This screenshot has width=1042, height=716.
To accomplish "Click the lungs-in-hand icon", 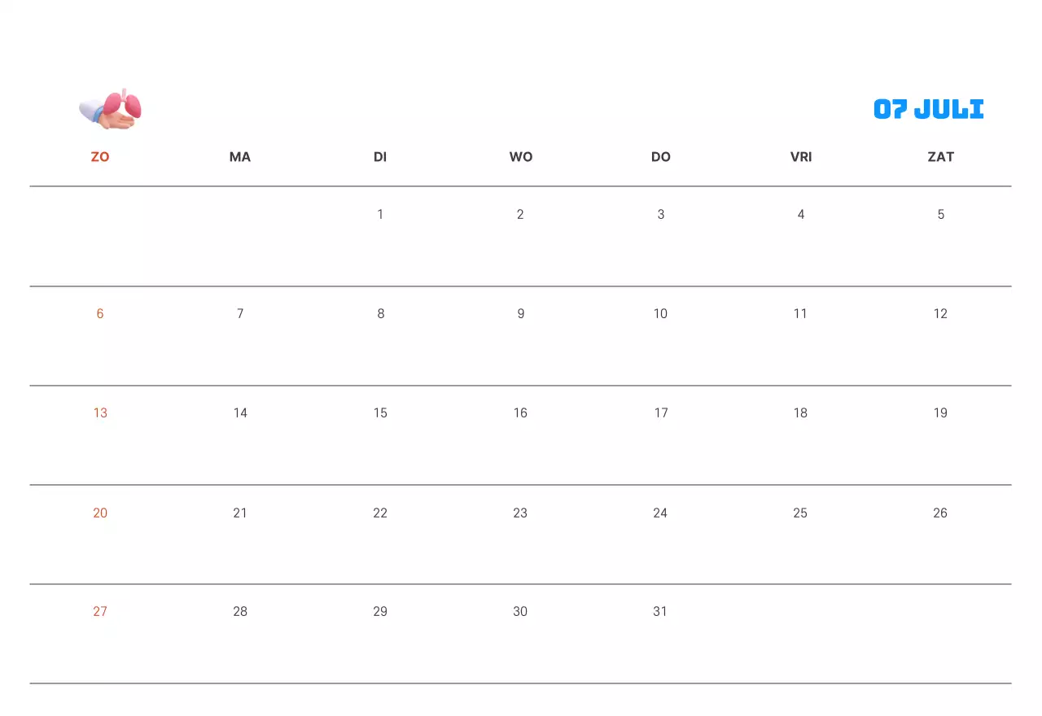I will click(111, 109).
